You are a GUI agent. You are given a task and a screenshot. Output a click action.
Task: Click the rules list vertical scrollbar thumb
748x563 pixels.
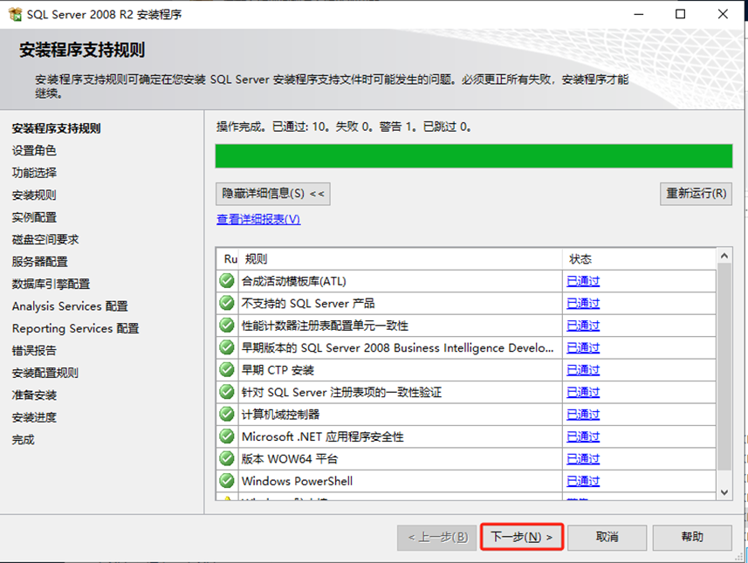click(724, 366)
